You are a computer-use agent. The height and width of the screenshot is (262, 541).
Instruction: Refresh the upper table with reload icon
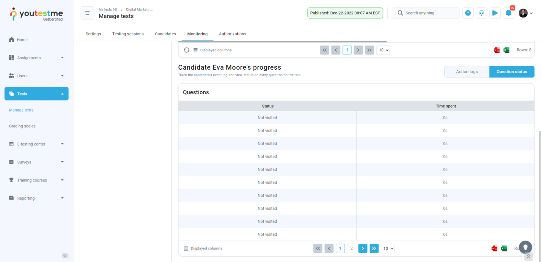186,50
